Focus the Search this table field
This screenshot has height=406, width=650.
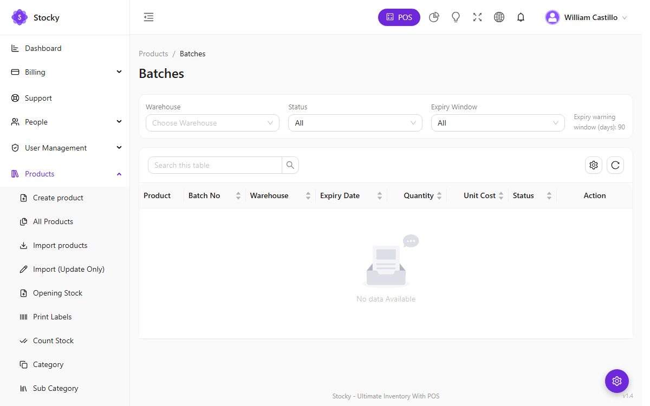(x=215, y=165)
